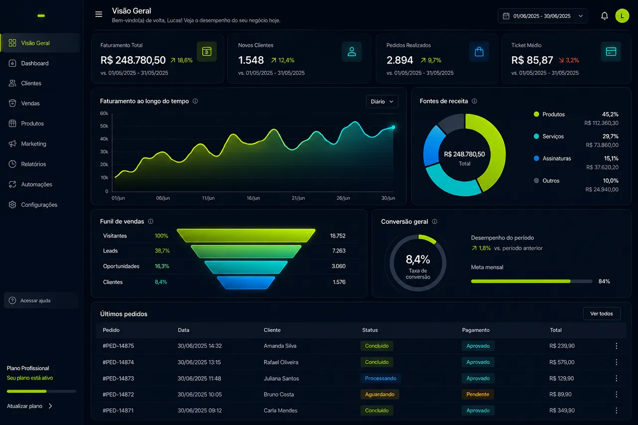
Task: Click Acessar ajuda button
Action: coord(41,300)
